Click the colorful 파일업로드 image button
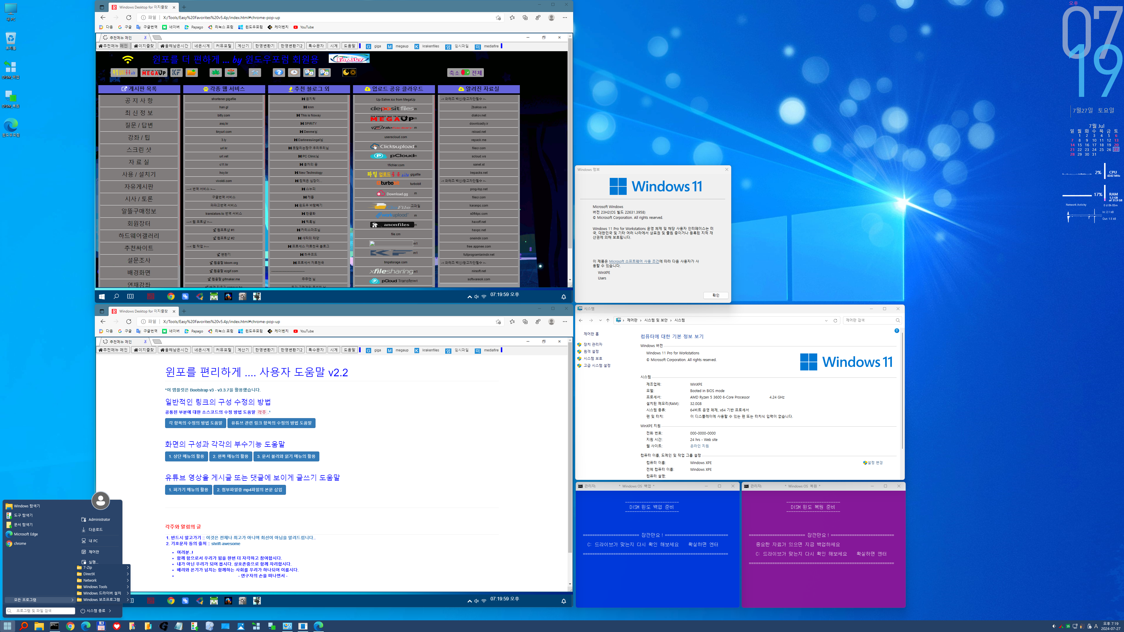 124,72
